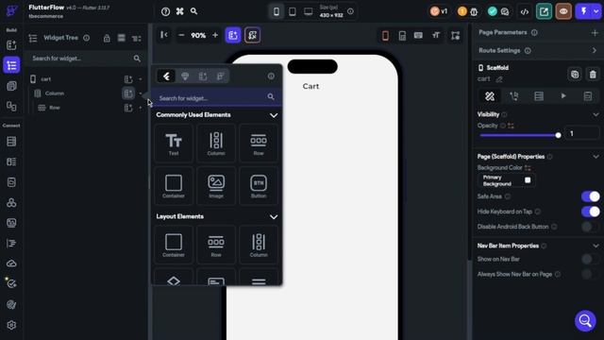Click the project search magnifier in top bar
The width and height of the screenshot is (604, 340).
coord(193,11)
